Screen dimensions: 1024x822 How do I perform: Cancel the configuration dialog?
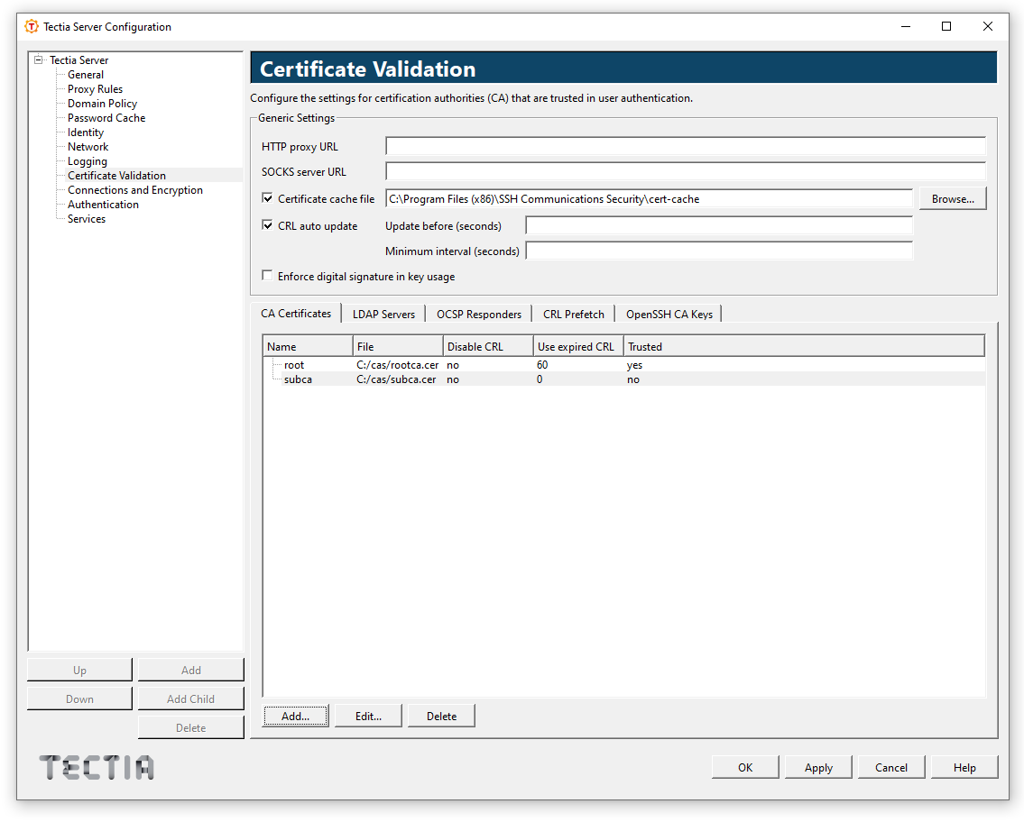pos(891,767)
